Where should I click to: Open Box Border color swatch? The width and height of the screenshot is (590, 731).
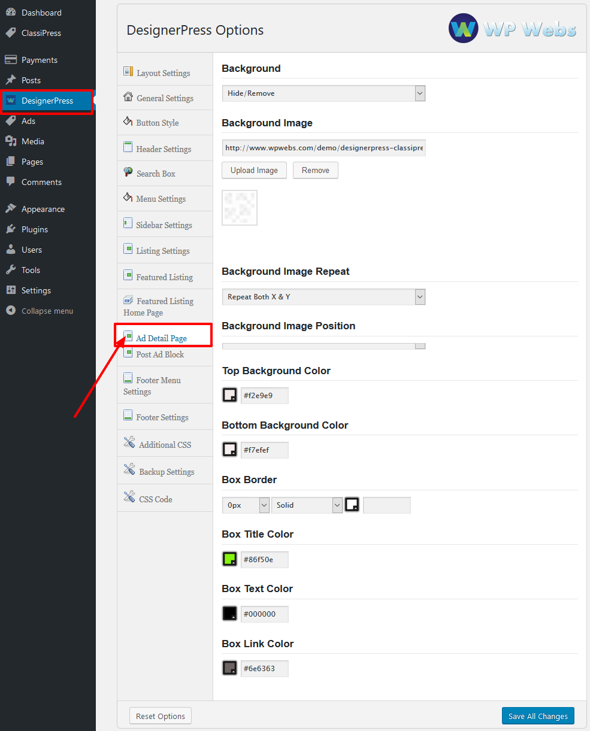352,505
